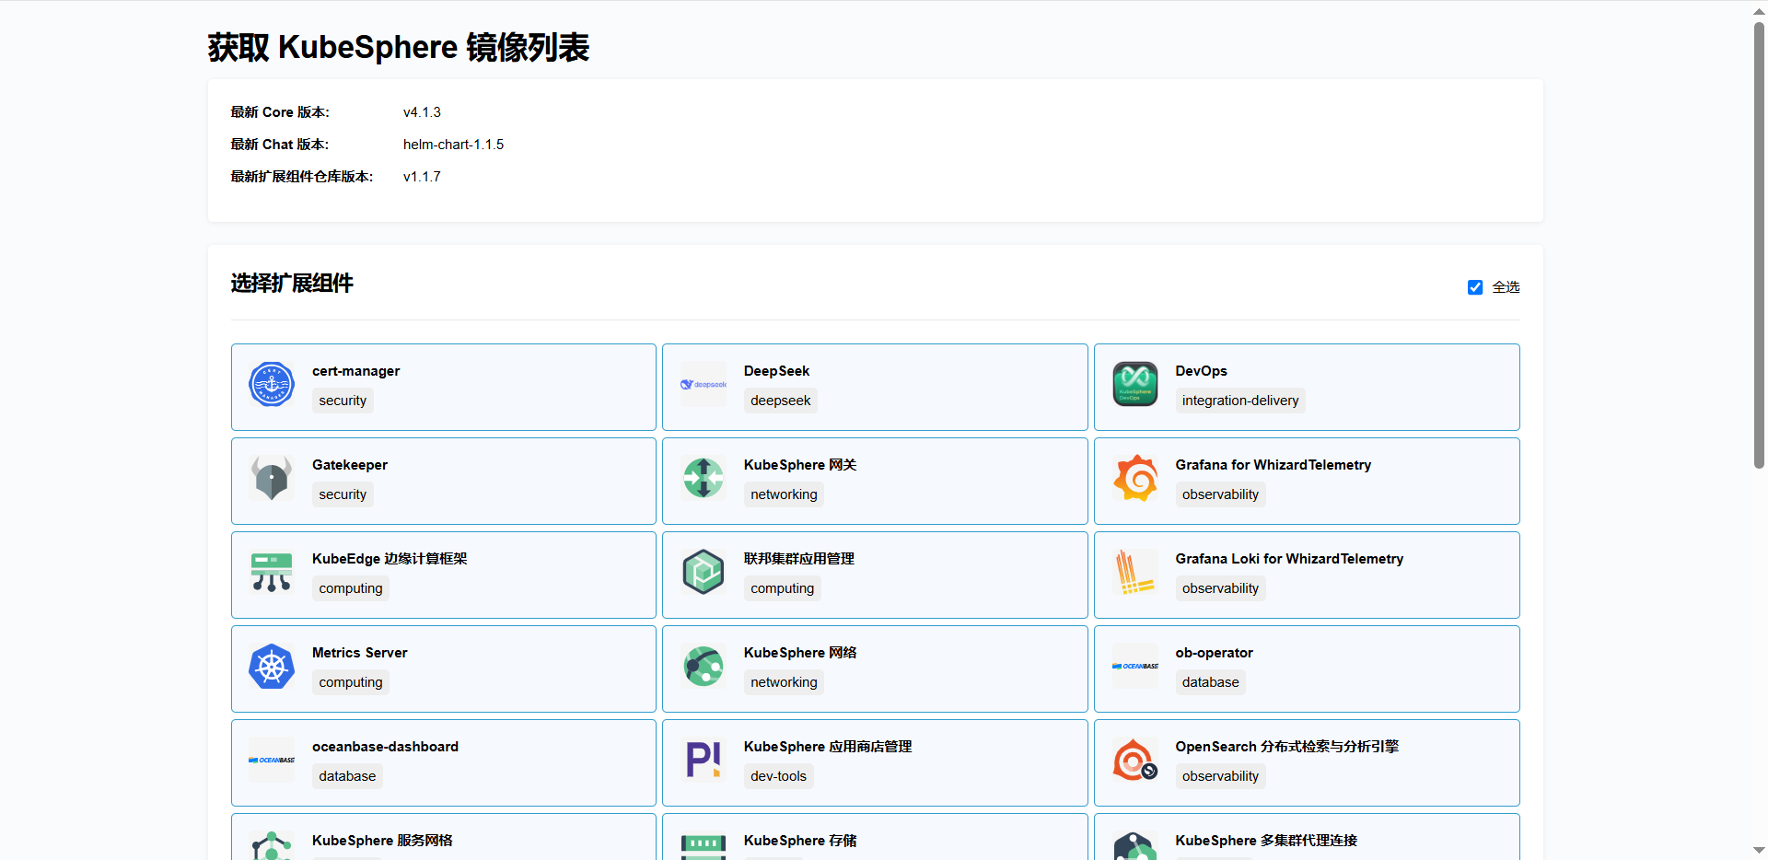1768x860 pixels.
Task: Click the KubeSphere 多集群代理连接 icon
Action: pyautogui.click(x=1135, y=846)
